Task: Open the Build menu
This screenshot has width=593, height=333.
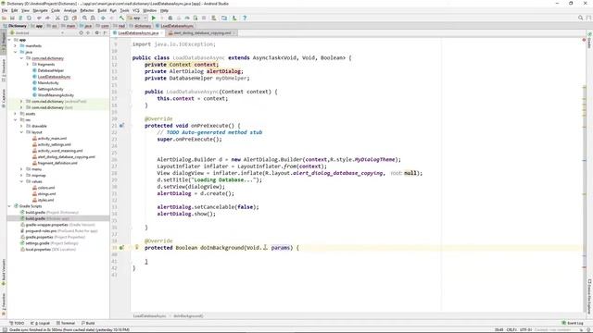Action: click(102, 10)
